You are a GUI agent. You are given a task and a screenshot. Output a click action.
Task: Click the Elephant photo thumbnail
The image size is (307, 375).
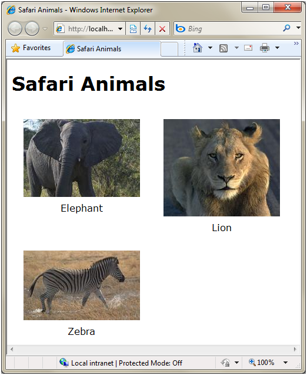point(82,158)
